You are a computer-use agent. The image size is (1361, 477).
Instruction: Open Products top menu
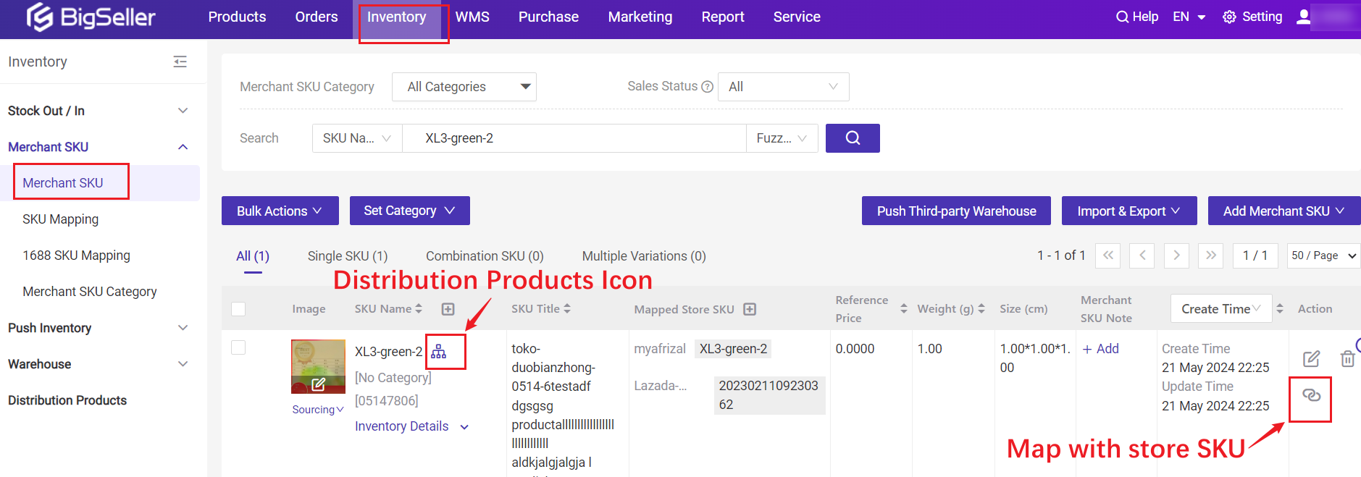tap(237, 17)
